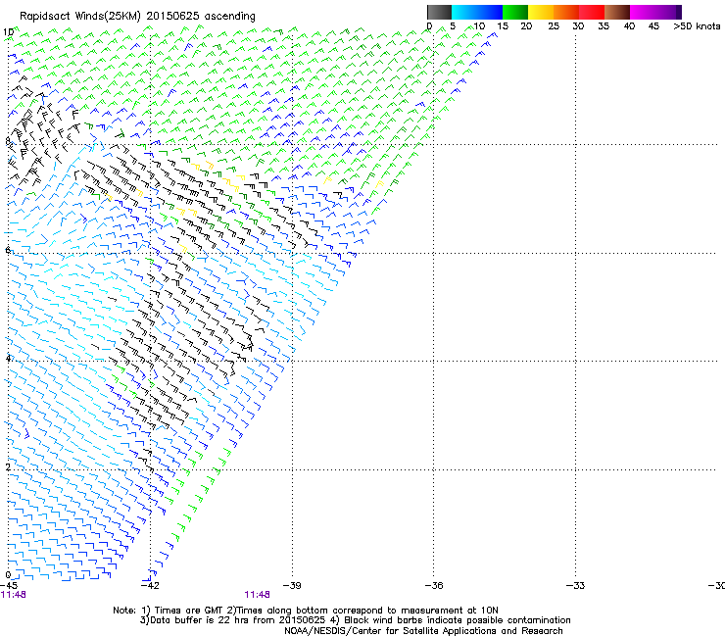Viewport: 725px width, 637px height.
Task: Click the '0' label under the color scale
Action: pos(429,26)
